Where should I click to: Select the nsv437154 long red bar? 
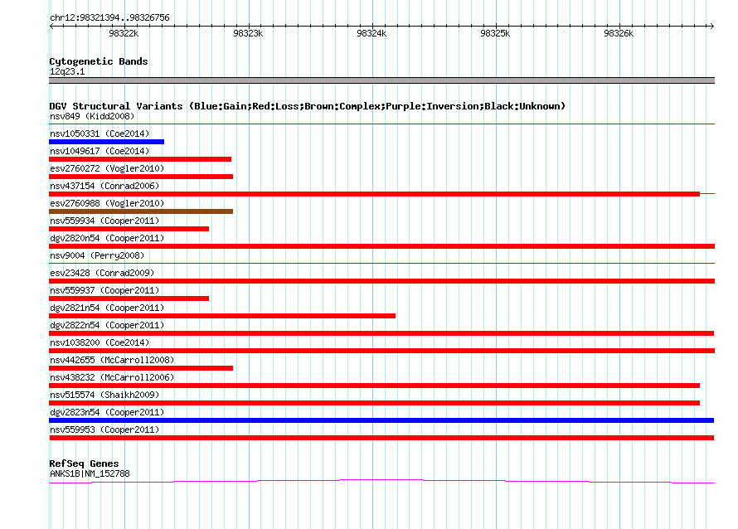click(x=375, y=194)
